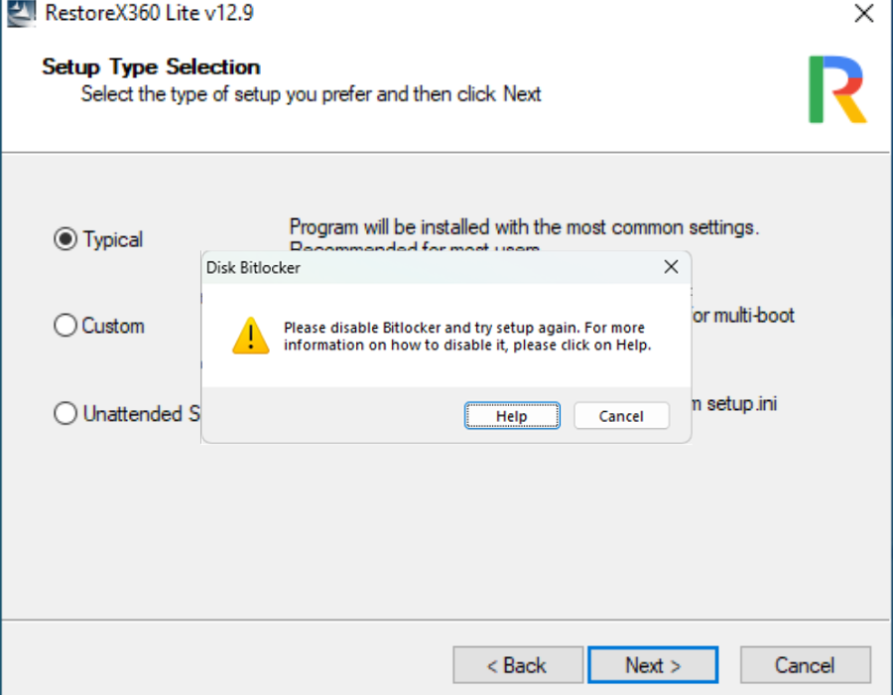Image resolution: width=893 pixels, height=695 pixels.
Task: Select the Typical radio button
Action: point(65,238)
